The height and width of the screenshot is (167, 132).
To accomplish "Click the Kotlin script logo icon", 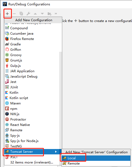I will pos(7,98).
